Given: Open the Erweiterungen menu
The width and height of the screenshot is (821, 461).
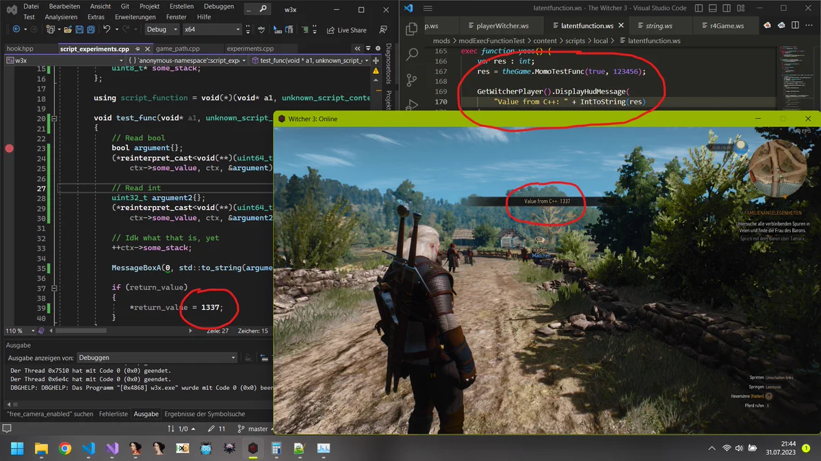Looking at the screenshot, I should [x=135, y=17].
